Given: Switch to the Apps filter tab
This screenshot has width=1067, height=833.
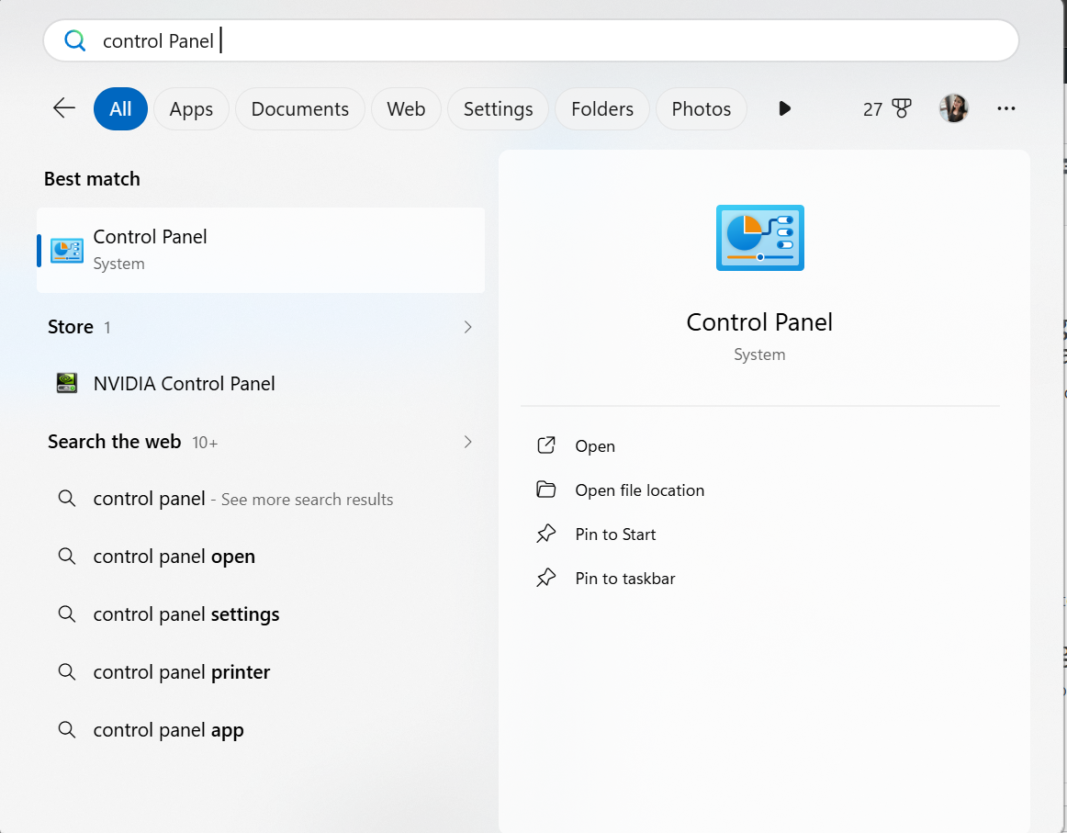Looking at the screenshot, I should click(191, 109).
